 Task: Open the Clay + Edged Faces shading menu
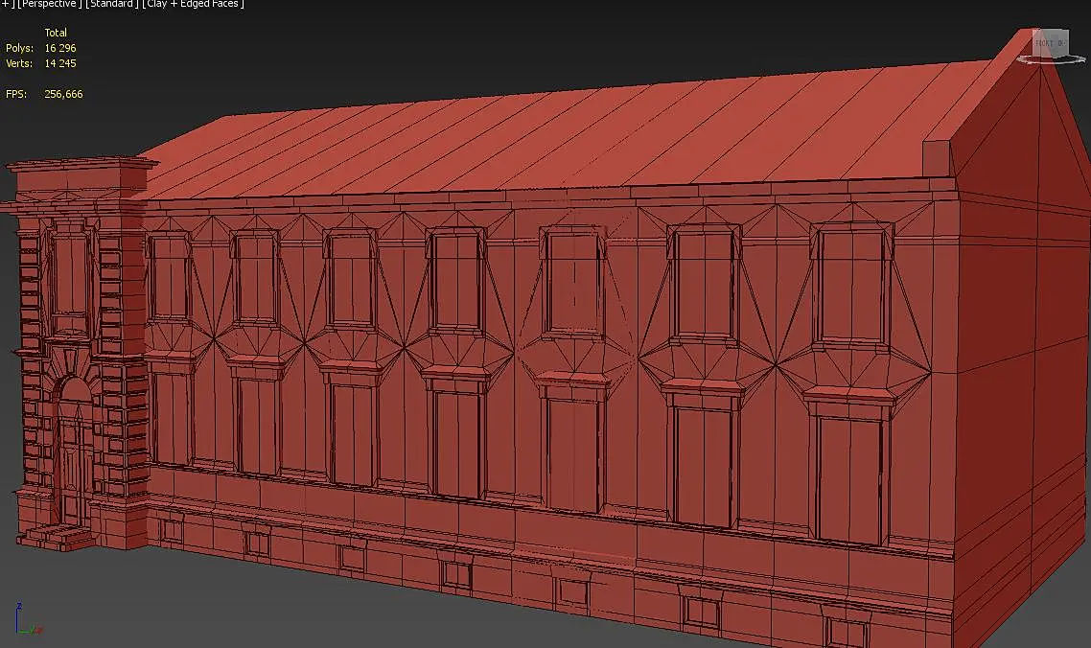pos(194,4)
